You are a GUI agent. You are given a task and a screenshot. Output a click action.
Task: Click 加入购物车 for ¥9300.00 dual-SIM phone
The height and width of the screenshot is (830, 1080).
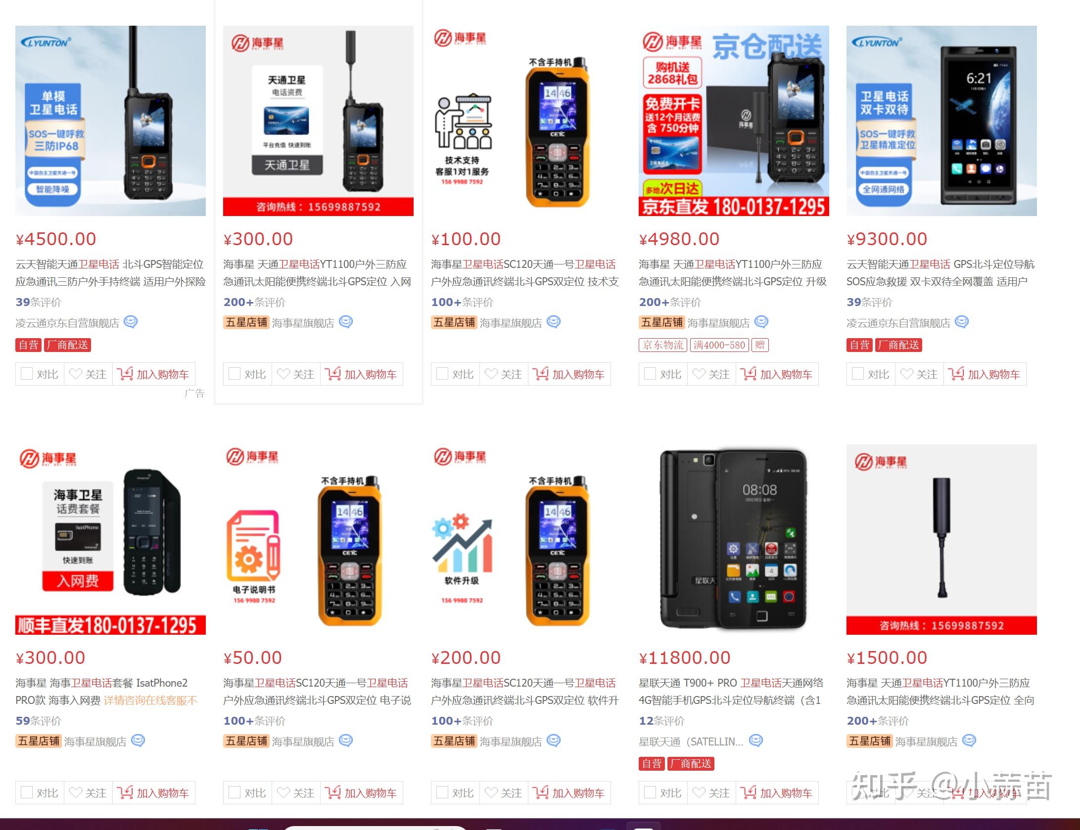pos(985,374)
